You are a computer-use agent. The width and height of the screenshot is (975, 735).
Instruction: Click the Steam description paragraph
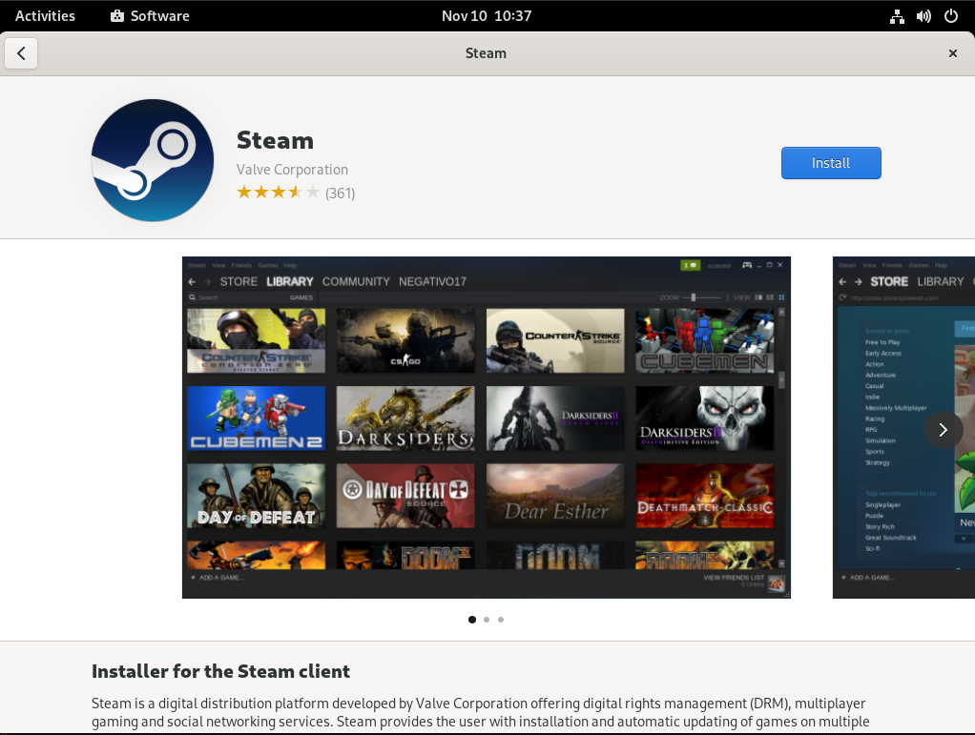pyautogui.click(x=480, y=713)
